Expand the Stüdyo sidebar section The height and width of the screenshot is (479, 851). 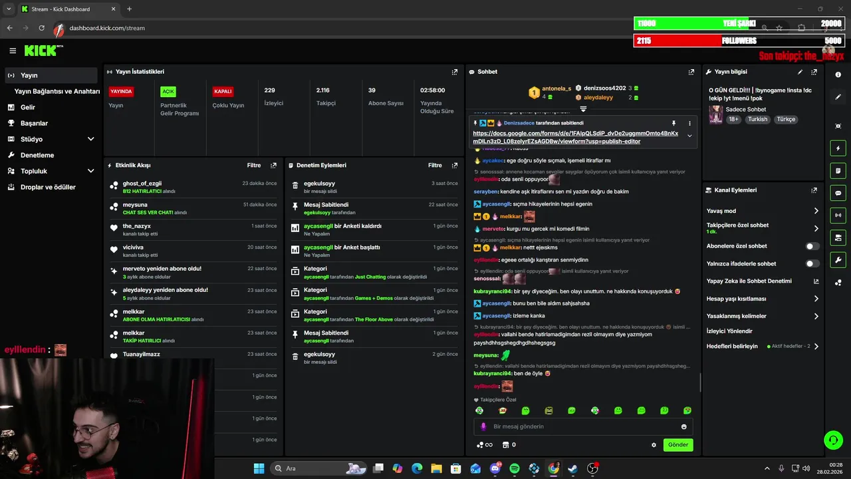pyautogui.click(x=90, y=139)
